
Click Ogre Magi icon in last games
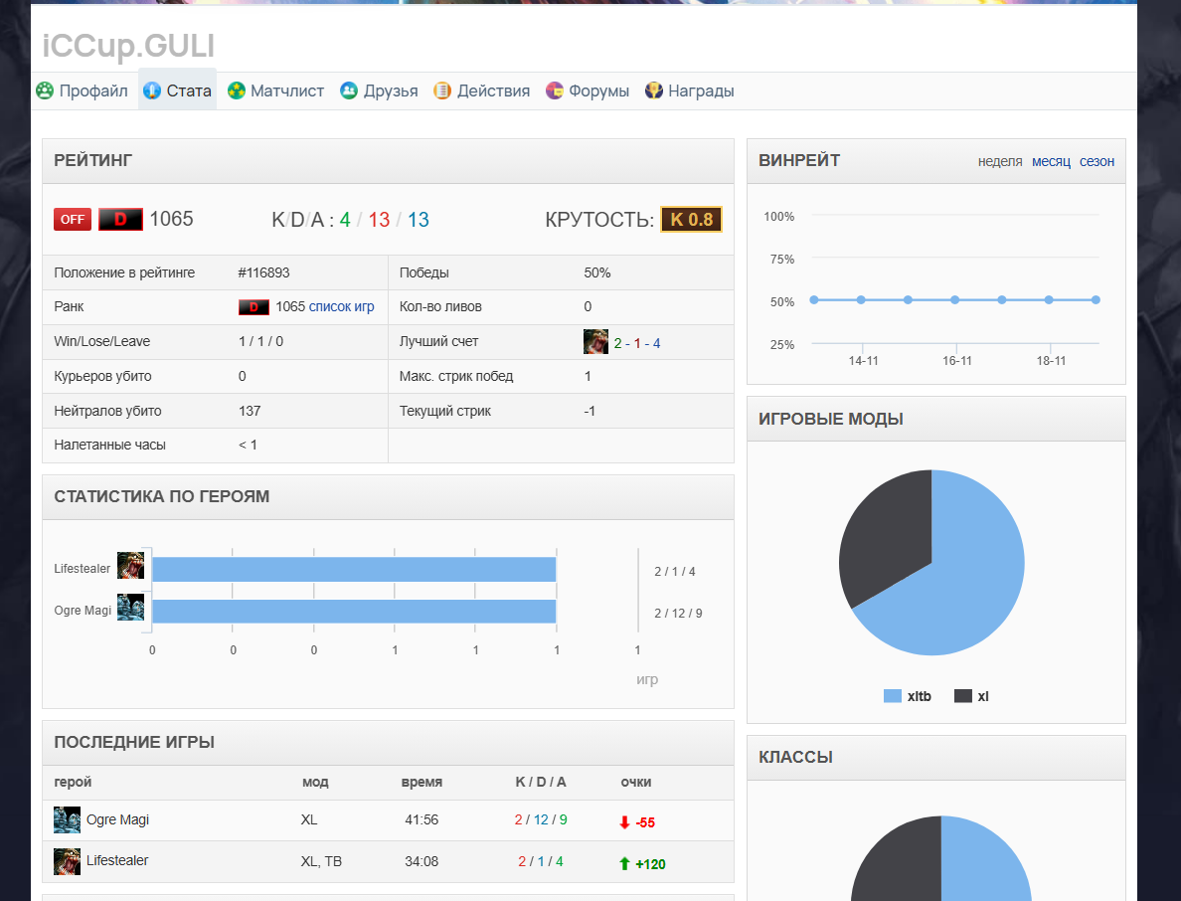pos(67,819)
